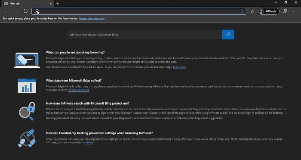This screenshot has height=160, width=301.
Task: Focus InPrivate search with Microsoft Bing box
Action: (x=144, y=35)
